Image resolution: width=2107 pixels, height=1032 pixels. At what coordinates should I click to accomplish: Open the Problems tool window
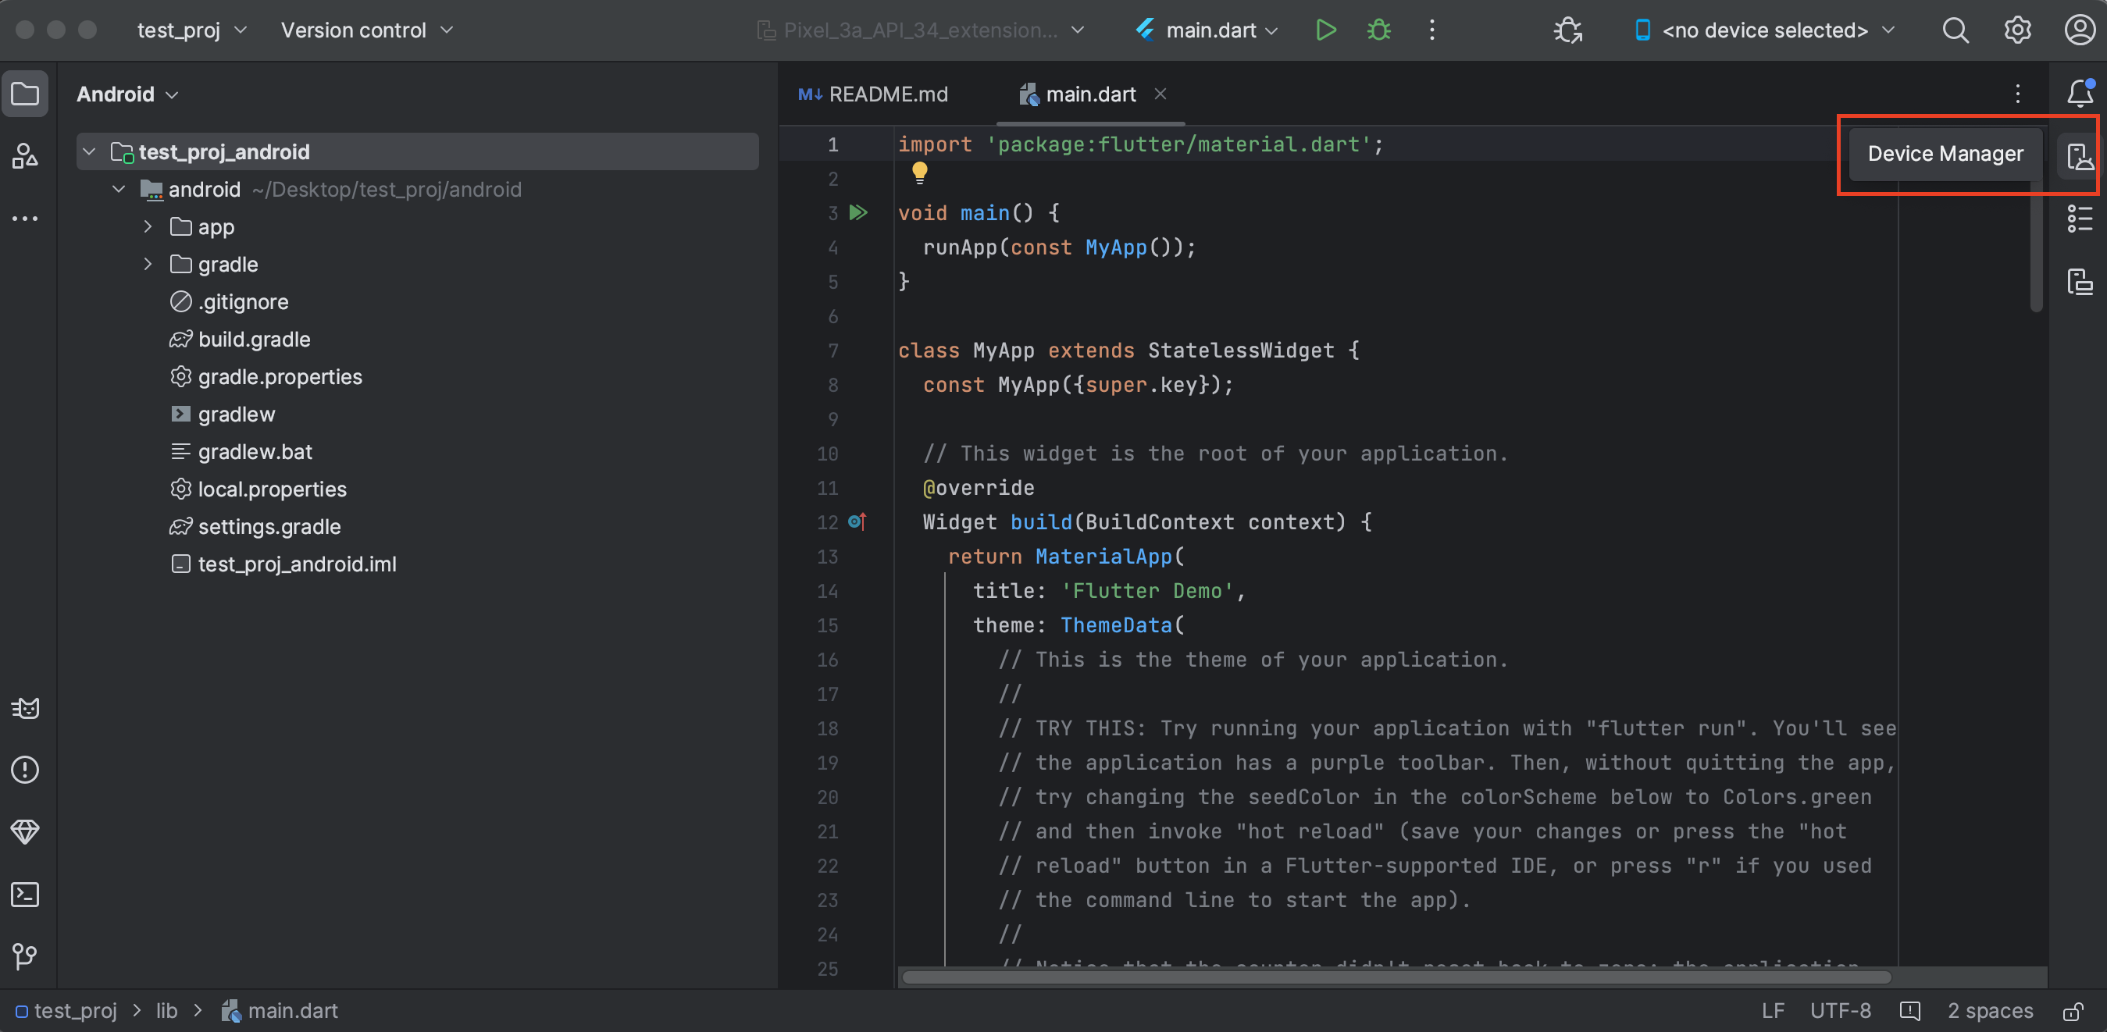click(x=24, y=770)
